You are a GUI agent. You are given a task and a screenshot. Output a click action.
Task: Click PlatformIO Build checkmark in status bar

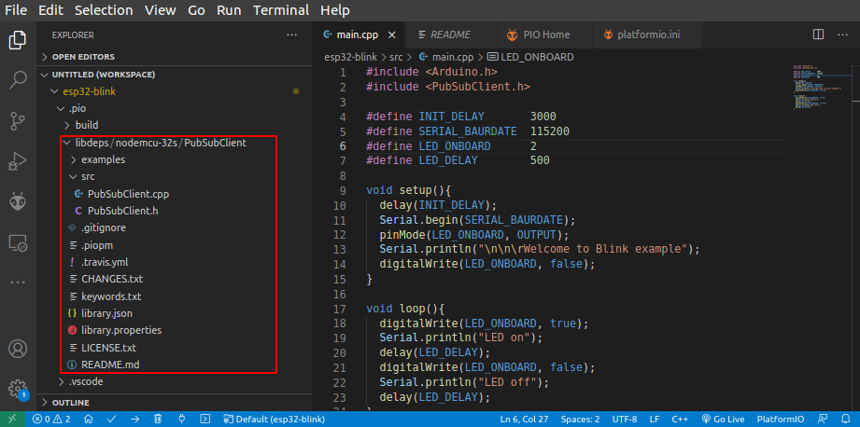(x=111, y=419)
